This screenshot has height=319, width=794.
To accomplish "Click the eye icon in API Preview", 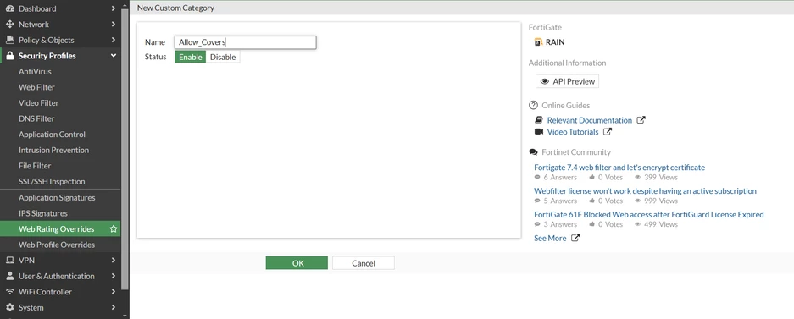I will pos(545,81).
